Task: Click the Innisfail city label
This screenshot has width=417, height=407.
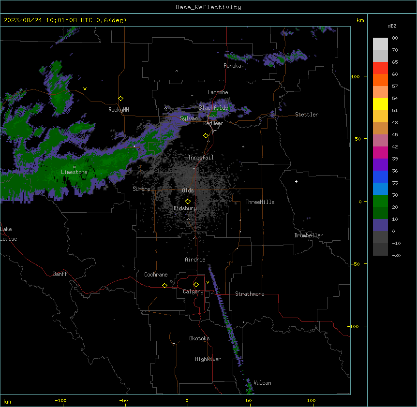Action: pos(201,158)
